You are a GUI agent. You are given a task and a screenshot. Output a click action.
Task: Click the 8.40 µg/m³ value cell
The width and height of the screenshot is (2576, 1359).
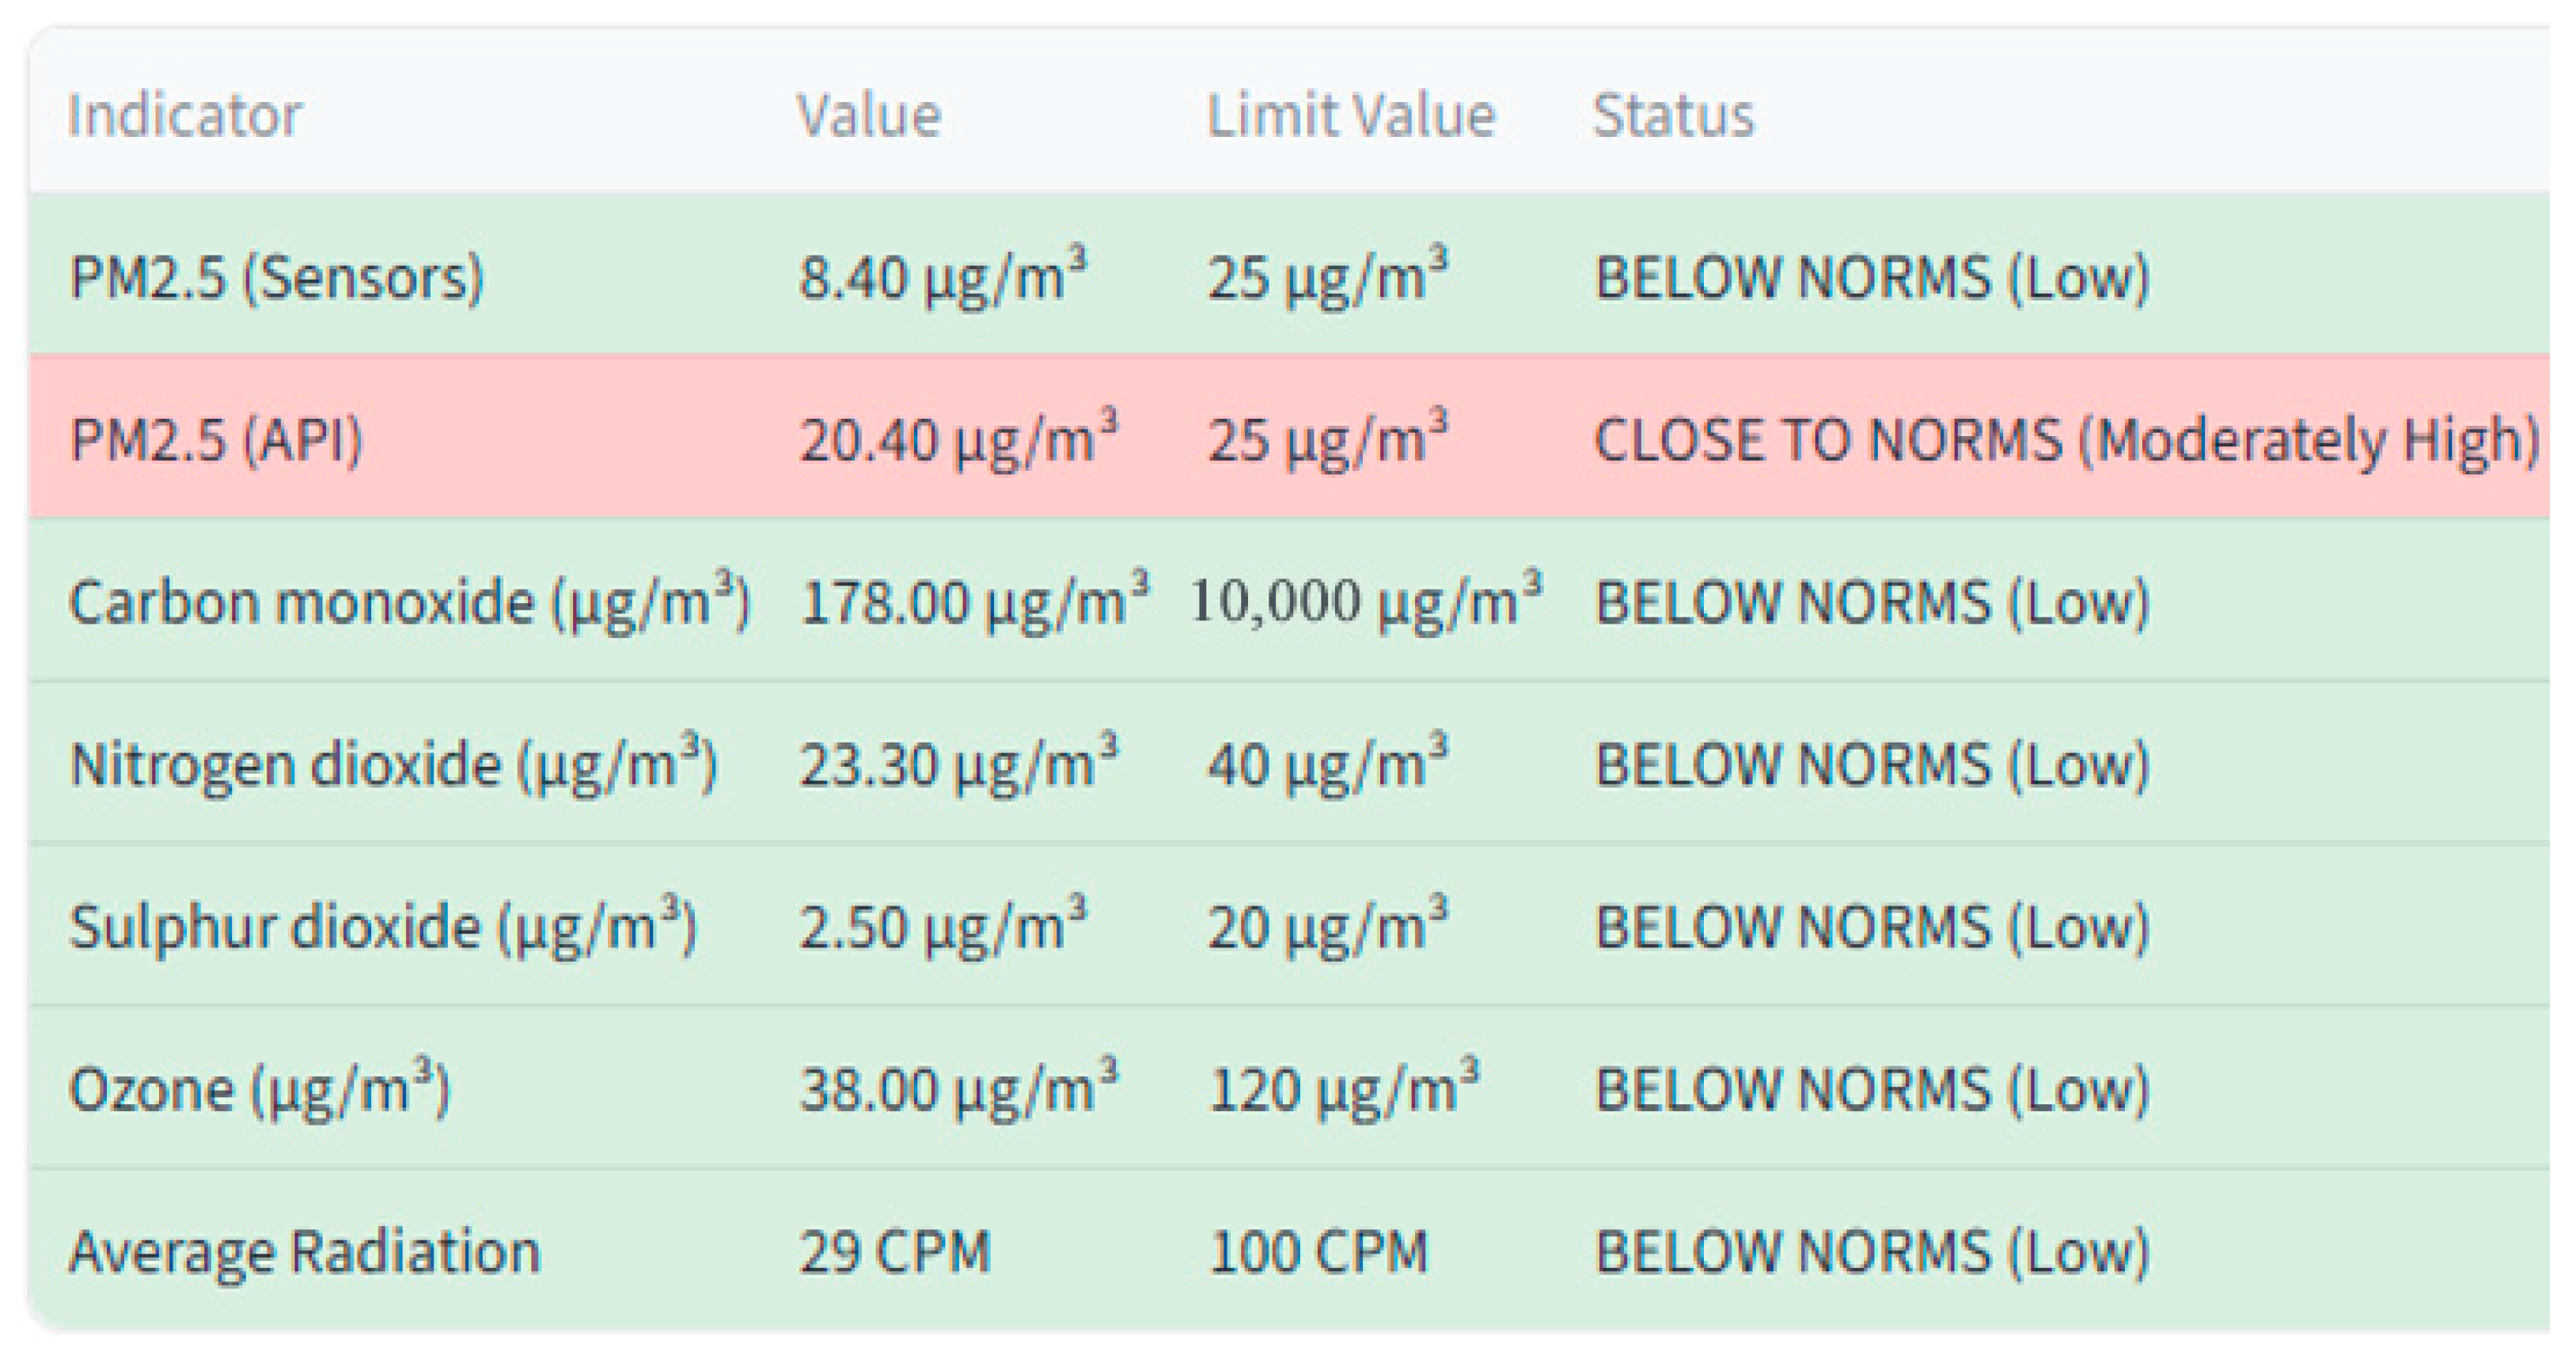(x=942, y=277)
